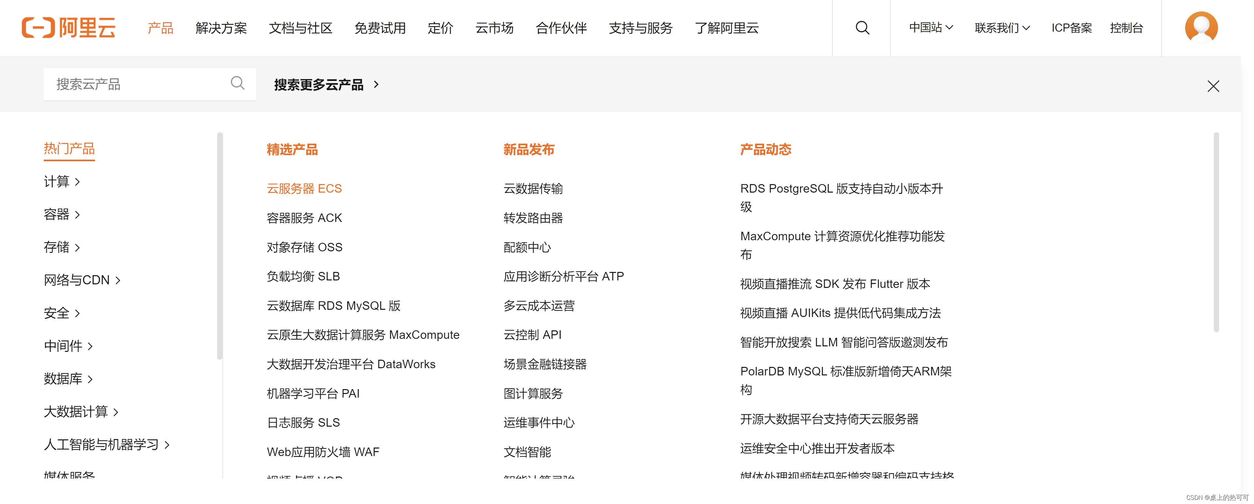
Task: Open the 联系我们 dropdown menu
Action: (x=1002, y=28)
